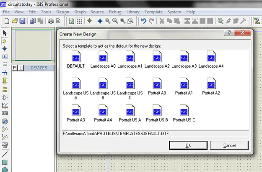Open the File menu

click(6, 12)
